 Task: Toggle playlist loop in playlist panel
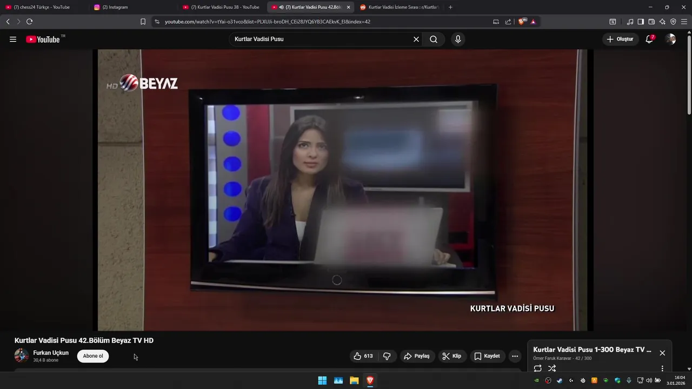point(537,368)
